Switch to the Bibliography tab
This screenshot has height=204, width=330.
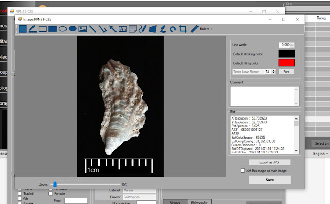point(199,202)
